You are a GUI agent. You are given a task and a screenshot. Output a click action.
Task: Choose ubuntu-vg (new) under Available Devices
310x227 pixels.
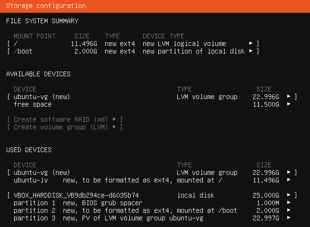click(x=152, y=97)
